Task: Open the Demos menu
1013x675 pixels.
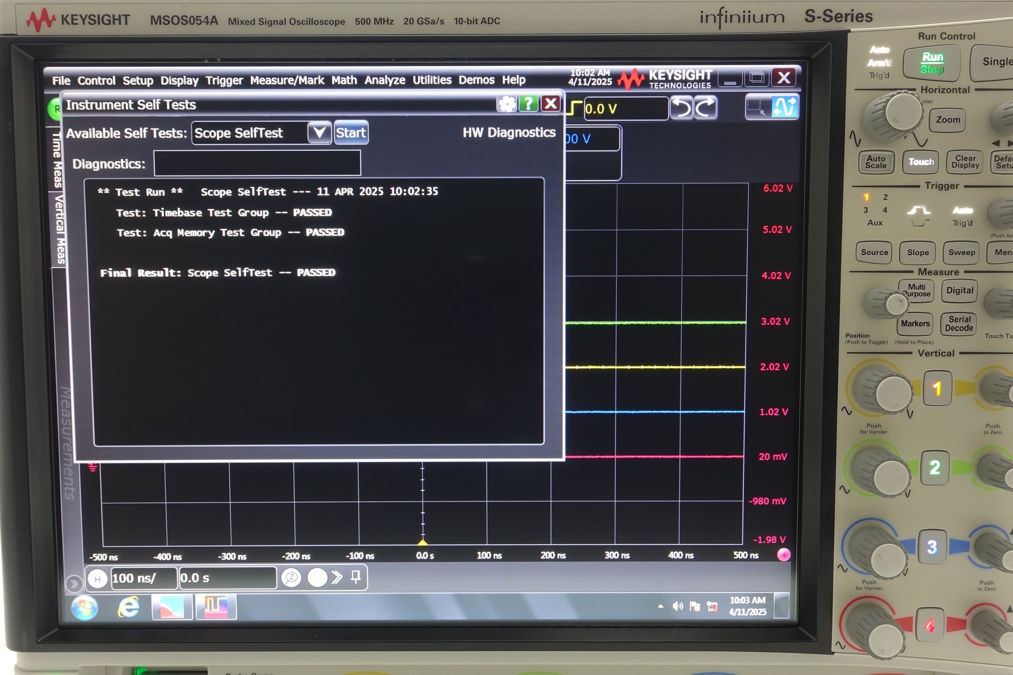Action: point(476,80)
